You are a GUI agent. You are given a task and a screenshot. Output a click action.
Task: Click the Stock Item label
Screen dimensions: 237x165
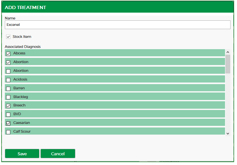22,37
